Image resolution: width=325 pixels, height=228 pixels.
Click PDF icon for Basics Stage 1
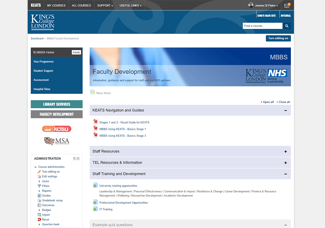(95, 128)
